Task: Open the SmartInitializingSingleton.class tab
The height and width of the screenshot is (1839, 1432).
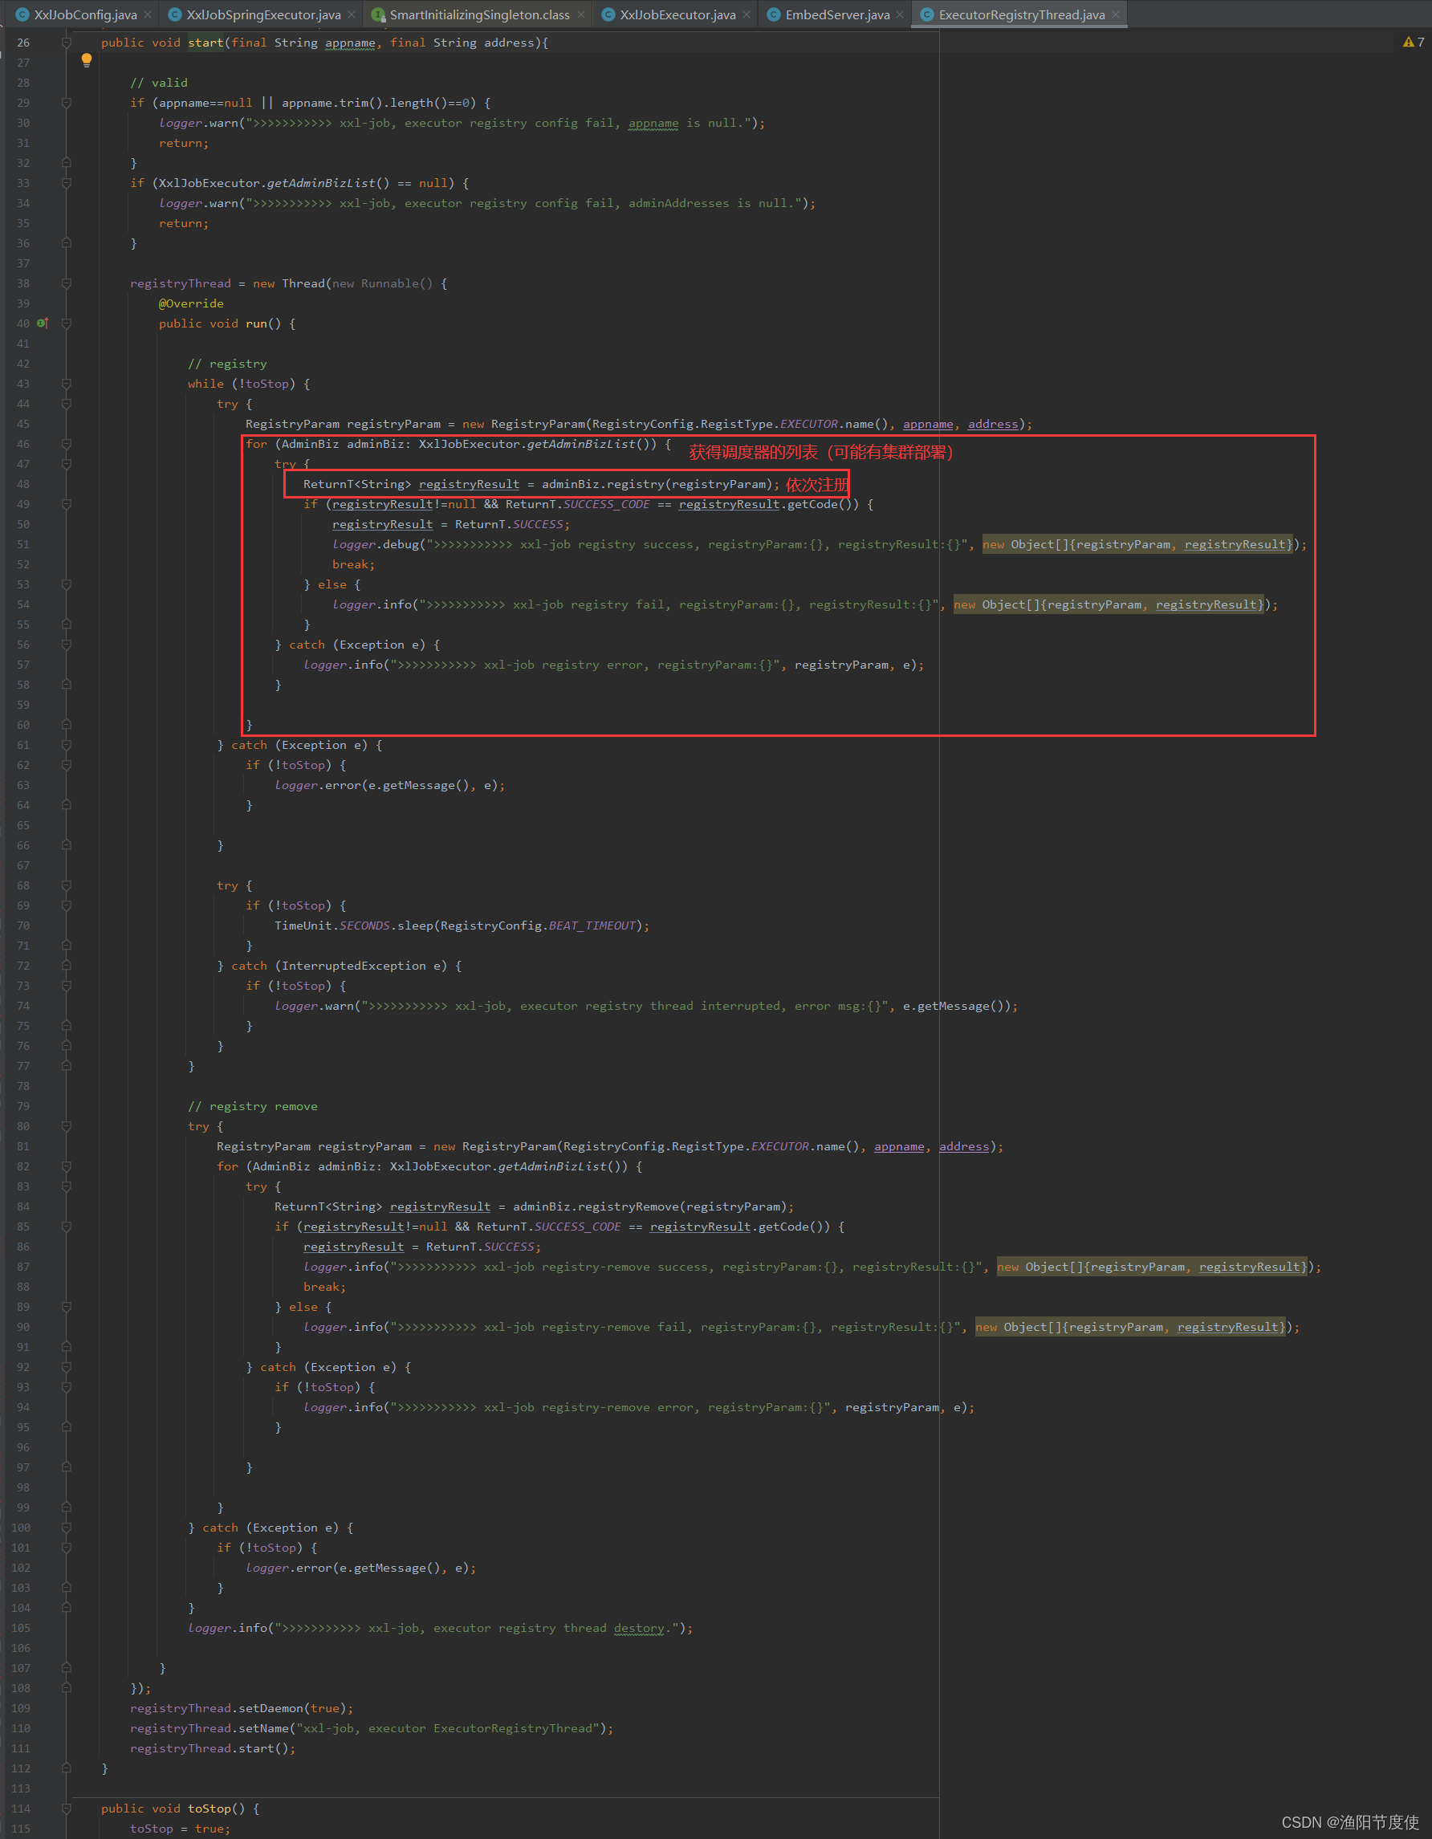Action: coord(480,14)
